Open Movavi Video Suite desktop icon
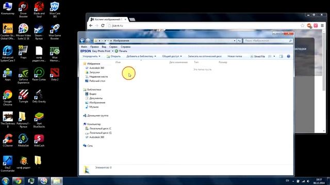330x185 pixels. (23, 32)
